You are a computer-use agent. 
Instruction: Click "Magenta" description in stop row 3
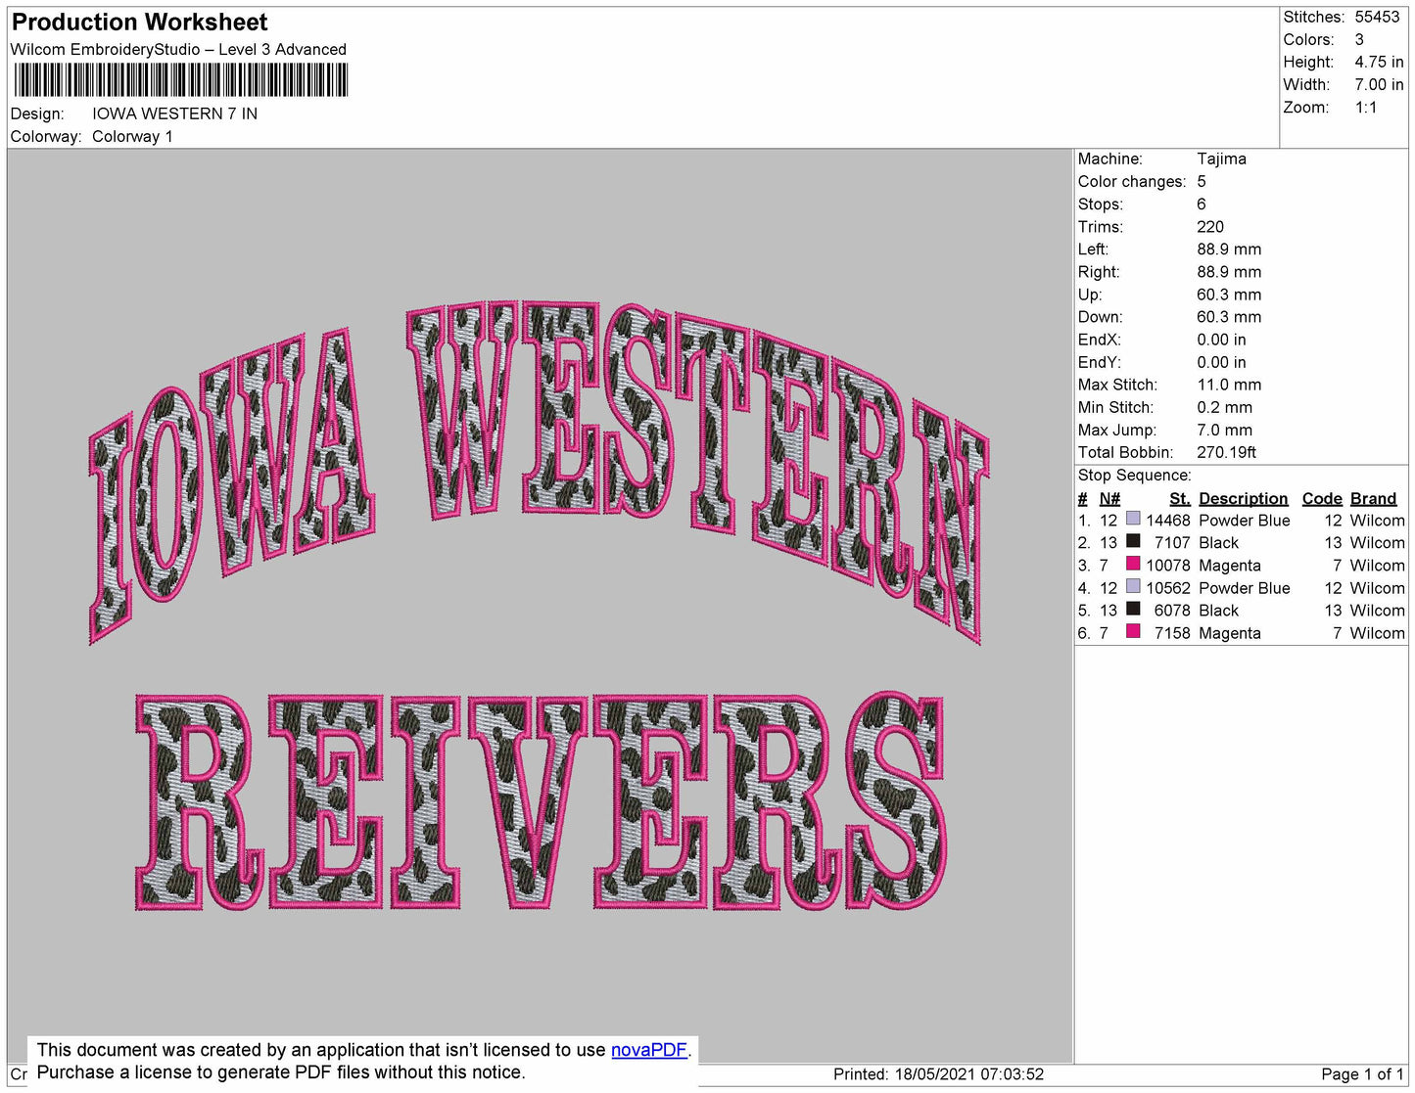coord(1230,566)
